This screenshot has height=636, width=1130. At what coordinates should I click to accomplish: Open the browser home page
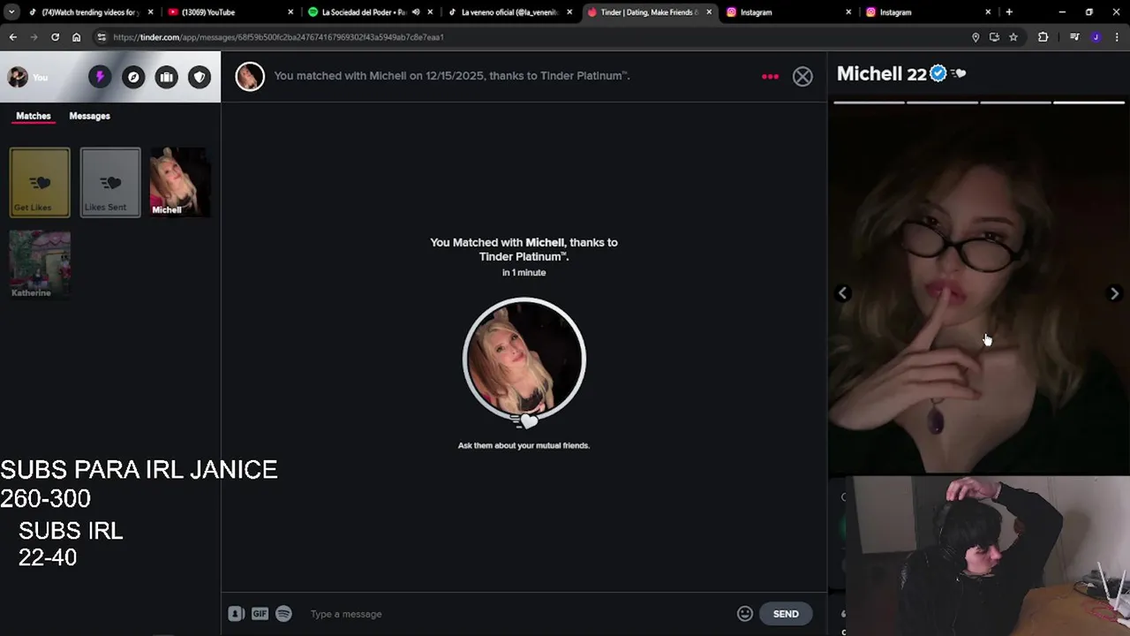(x=76, y=37)
